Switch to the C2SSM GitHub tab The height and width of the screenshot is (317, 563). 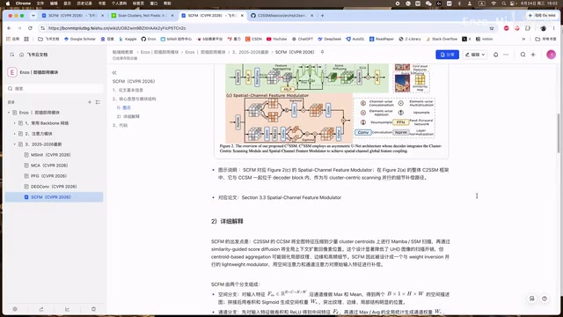pyautogui.click(x=281, y=16)
